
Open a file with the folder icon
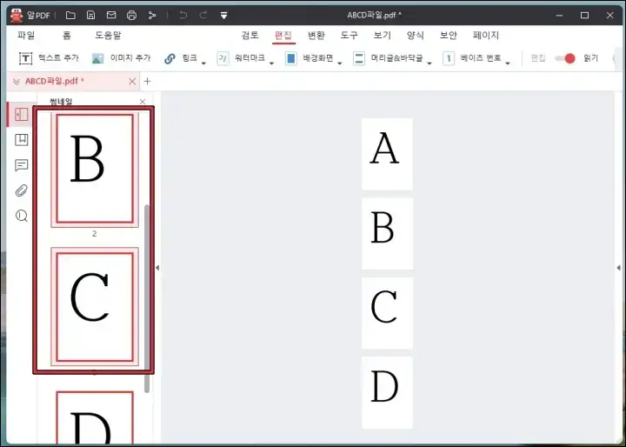tap(70, 15)
